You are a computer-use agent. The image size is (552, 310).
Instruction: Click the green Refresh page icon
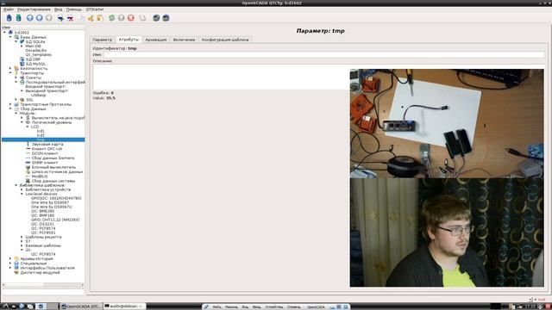click(111, 18)
